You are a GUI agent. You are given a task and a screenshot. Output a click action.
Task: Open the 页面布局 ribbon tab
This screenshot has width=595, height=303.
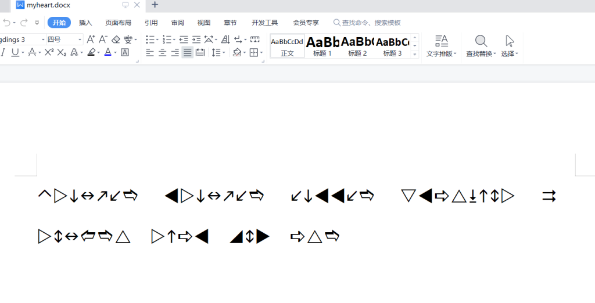click(x=118, y=23)
